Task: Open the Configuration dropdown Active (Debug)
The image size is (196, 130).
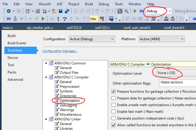Action: [92, 39]
